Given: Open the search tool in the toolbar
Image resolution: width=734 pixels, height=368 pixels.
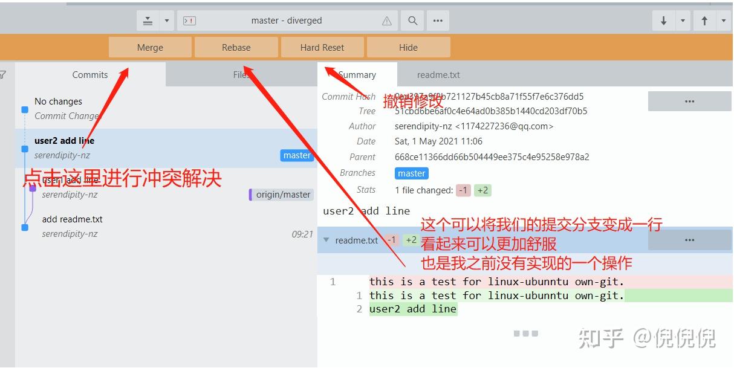Looking at the screenshot, I should (412, 20).
